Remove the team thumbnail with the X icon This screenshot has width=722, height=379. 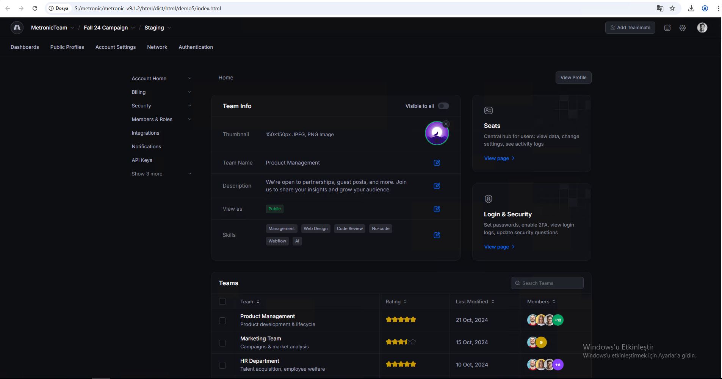click(x=446, y=124)
